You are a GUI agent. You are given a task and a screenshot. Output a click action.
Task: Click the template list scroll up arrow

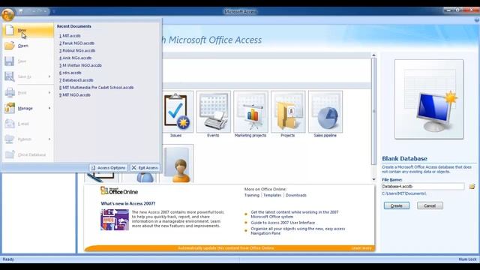373,55
